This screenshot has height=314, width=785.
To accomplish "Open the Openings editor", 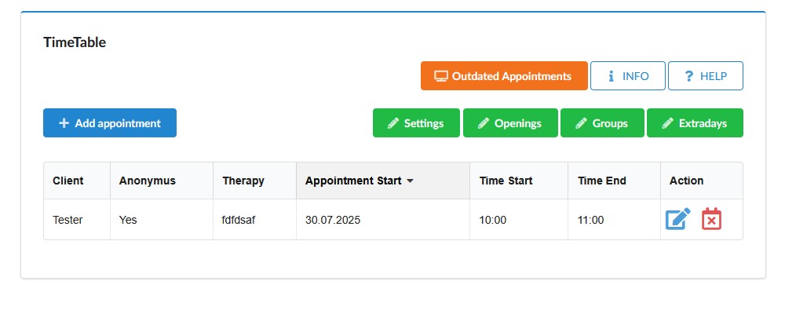I will click(x=510, y=123).
